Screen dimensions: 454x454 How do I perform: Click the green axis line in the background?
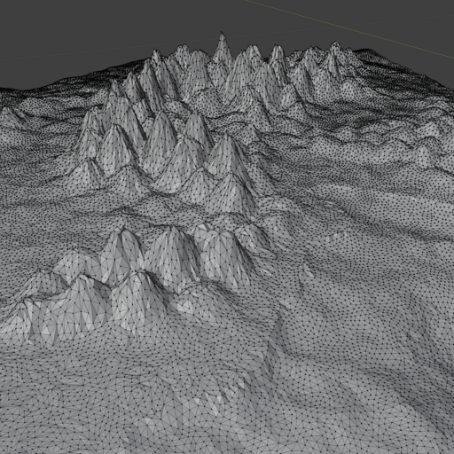point(348,28)
